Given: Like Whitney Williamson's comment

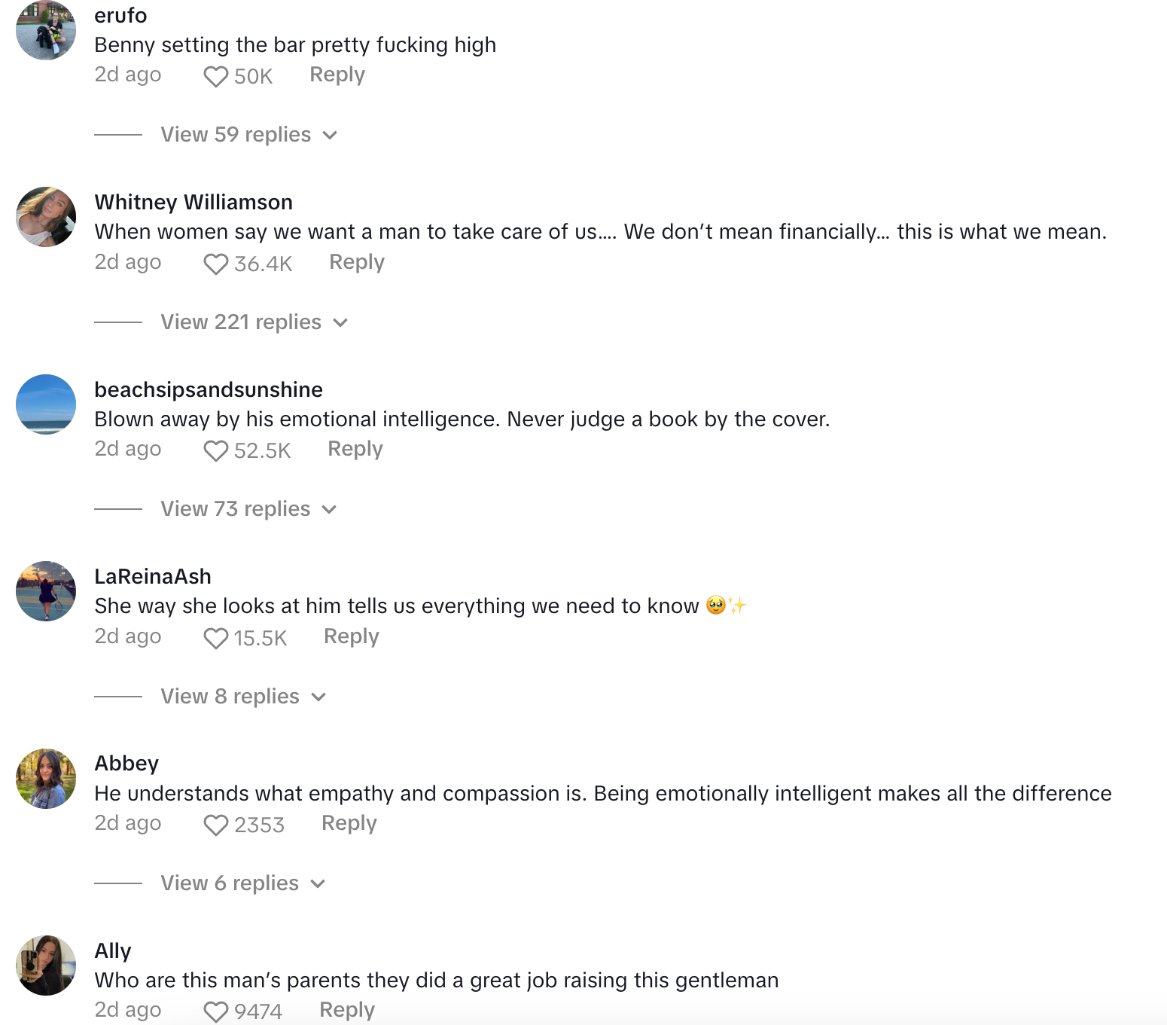Looking at the screenshot, I should point(216,264).
